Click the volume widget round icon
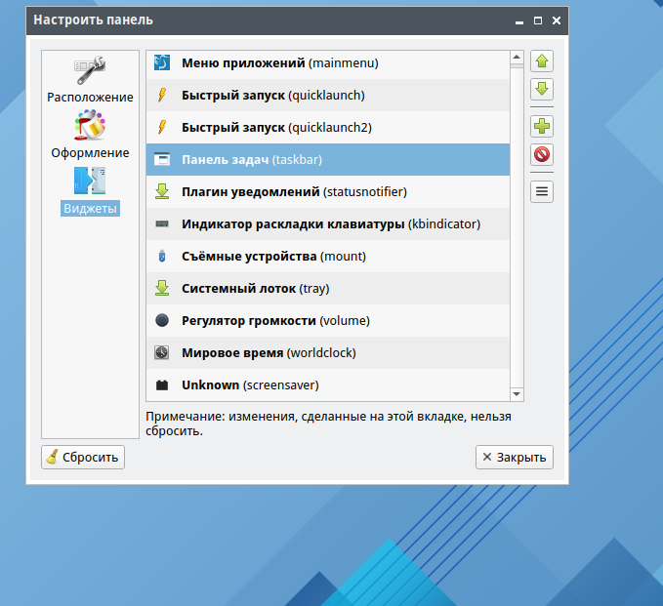This screenshot has width=663, height=606. tap(162, 320)
